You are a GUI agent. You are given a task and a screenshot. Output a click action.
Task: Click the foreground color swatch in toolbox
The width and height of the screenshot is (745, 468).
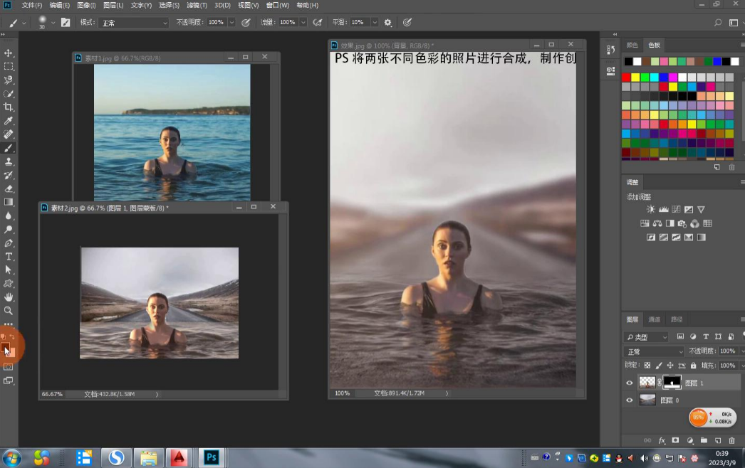point(5,349)
